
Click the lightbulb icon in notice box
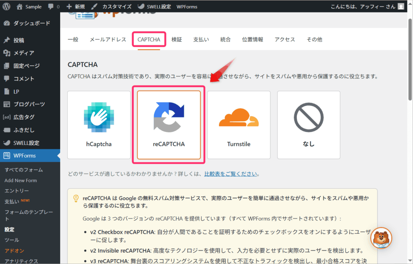click(76, 198)
